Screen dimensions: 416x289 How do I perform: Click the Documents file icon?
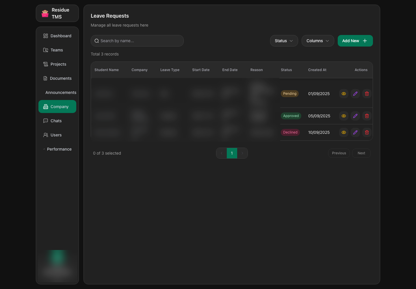[45, 78]
